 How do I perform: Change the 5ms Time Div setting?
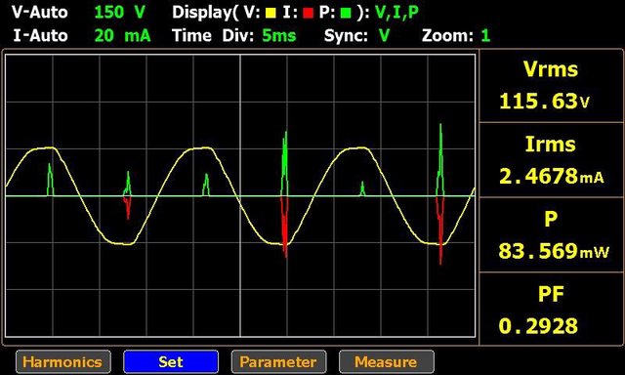[x=279, y=36]
